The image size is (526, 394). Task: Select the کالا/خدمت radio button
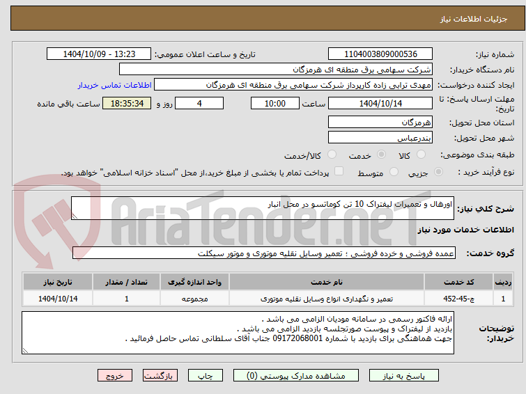click(x=332, y=155)
